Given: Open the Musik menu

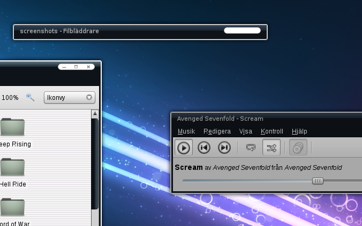Looking at the screenshot, I should click(186, 131).
